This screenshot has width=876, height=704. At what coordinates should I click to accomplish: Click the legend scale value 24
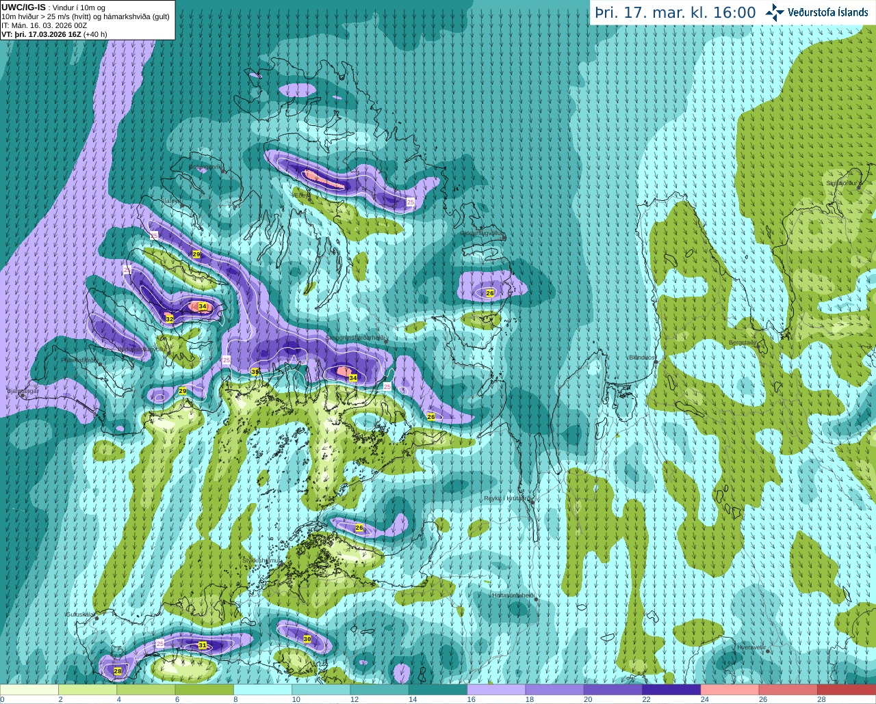click(x=704, y=699)
